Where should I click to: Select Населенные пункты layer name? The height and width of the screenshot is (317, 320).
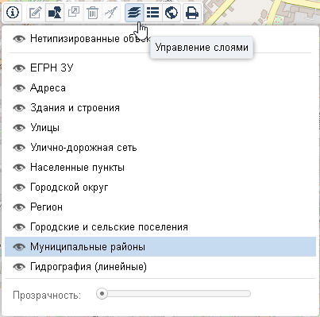(x=77, y=168)
